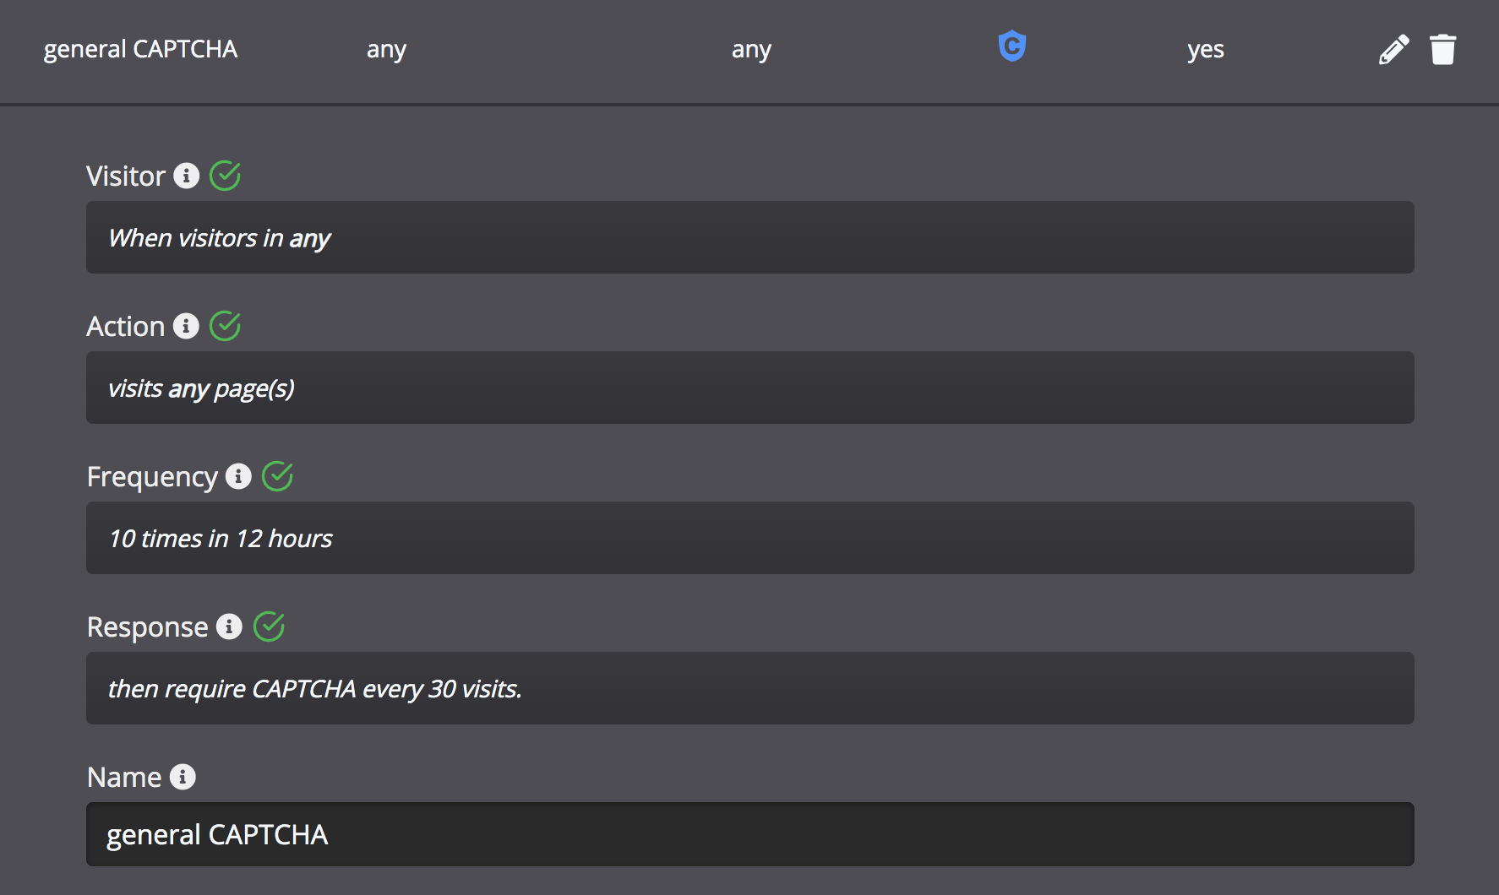Focus the Name input containing general CAPTCHA

tap(750, 834)
